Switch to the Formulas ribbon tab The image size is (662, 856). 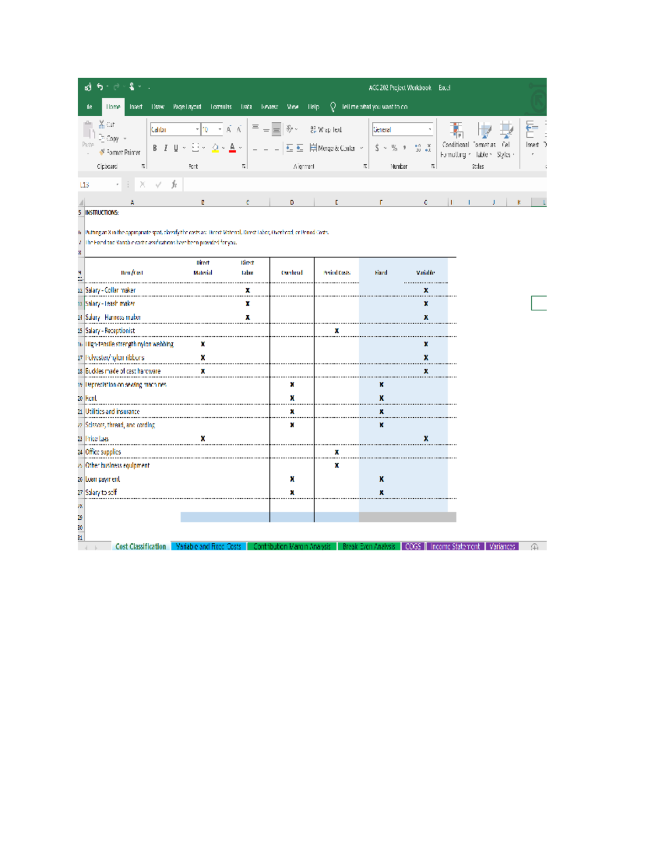tap(221, 107)
